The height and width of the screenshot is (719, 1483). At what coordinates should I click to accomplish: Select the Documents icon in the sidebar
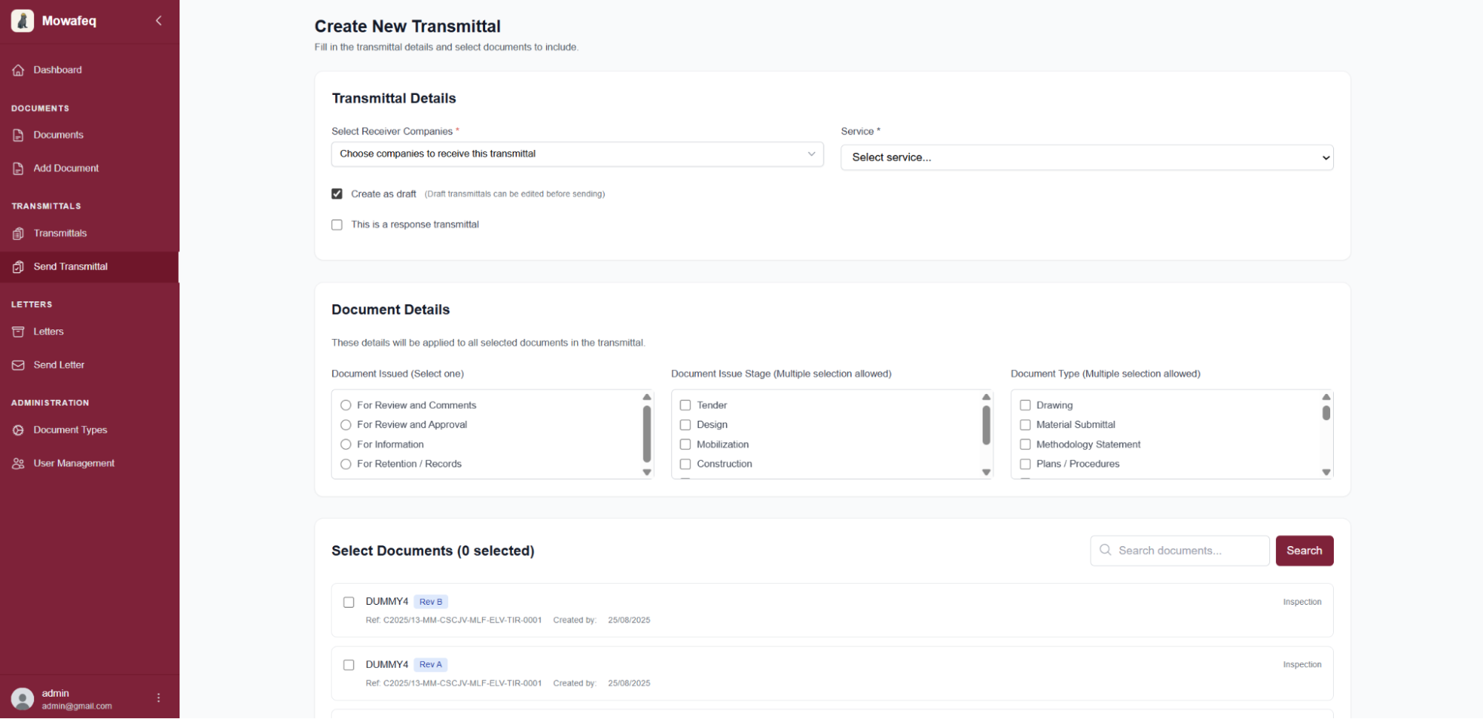18,134
